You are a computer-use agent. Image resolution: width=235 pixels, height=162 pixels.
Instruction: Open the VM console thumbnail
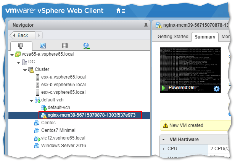(x=190, y=70)
